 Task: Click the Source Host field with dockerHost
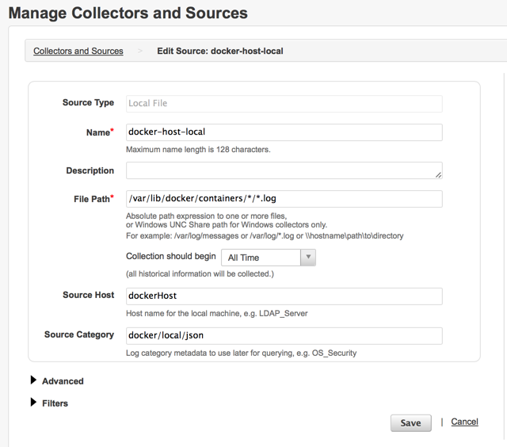[284, 296]
